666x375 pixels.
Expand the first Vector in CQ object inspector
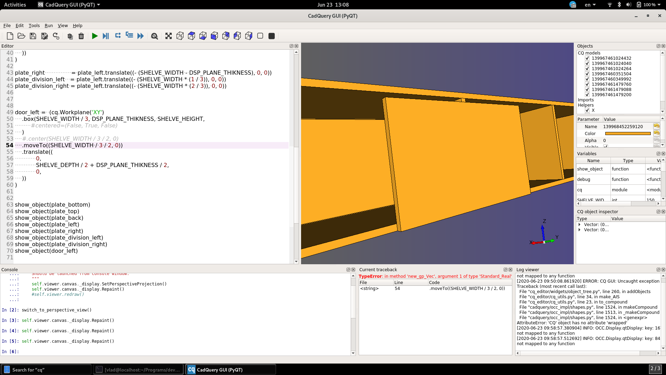pos(580,224)
